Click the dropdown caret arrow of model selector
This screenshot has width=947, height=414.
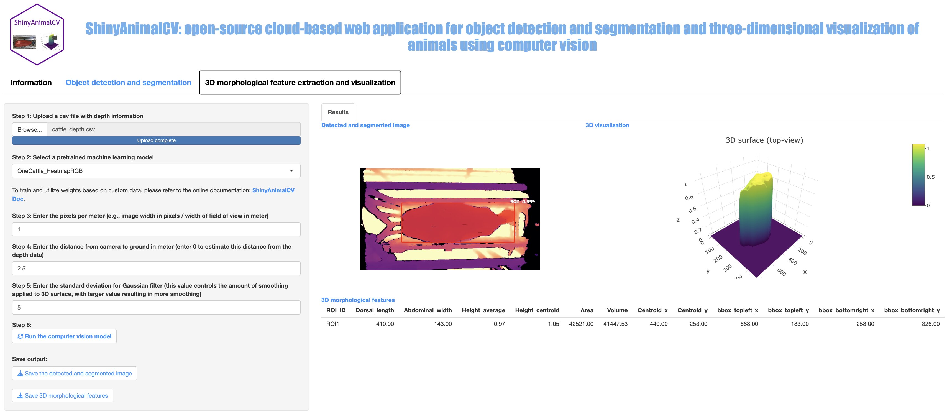click(x=291, y=171)
